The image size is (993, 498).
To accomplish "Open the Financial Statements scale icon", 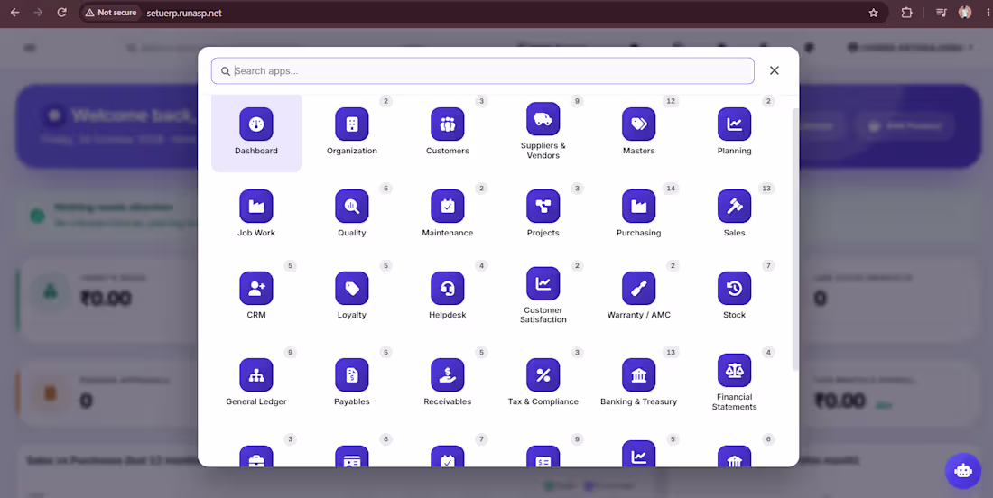I will click(x=734, y=370).
